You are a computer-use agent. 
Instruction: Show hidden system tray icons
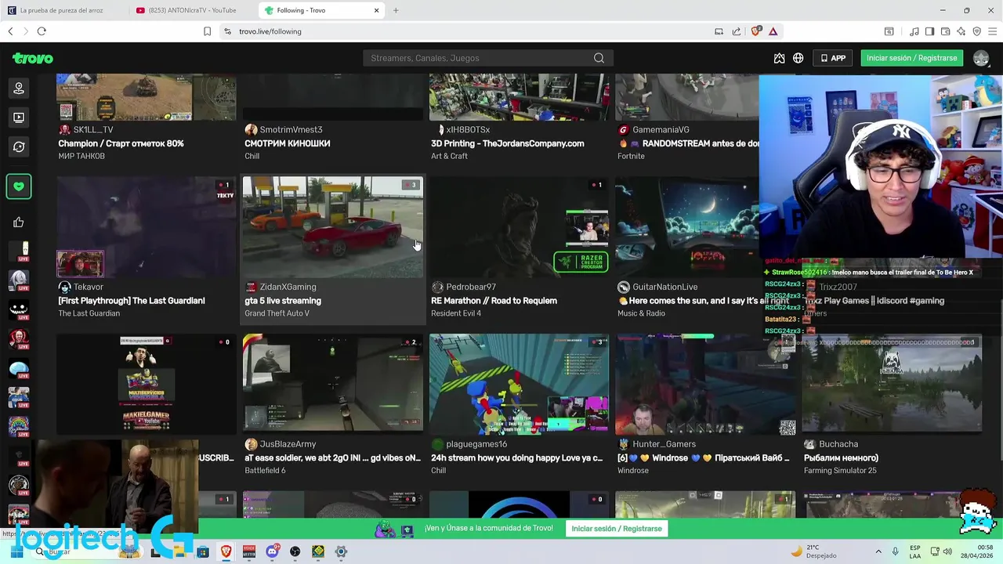pyautogui.click(x=878, y=552)
